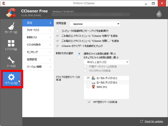168x126 pixels.
Task: Uncheck automatic CCleaner update check
Action: coord(58,46)
